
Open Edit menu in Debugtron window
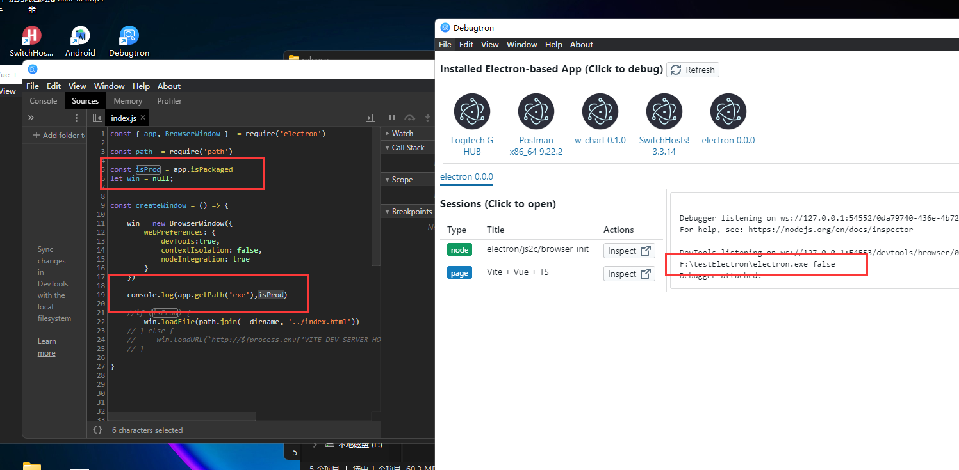click(x=466, y=44)
